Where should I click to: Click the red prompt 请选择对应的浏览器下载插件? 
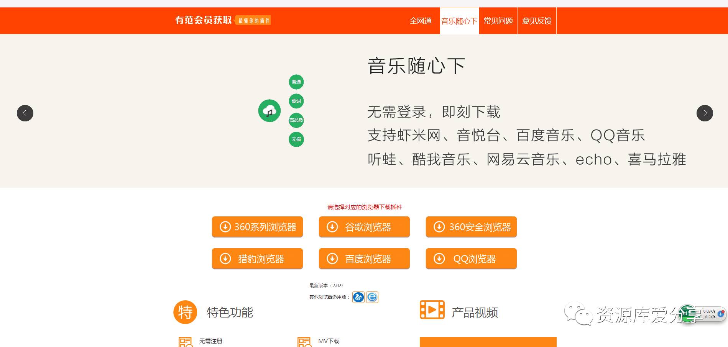(x=365, y=207)
